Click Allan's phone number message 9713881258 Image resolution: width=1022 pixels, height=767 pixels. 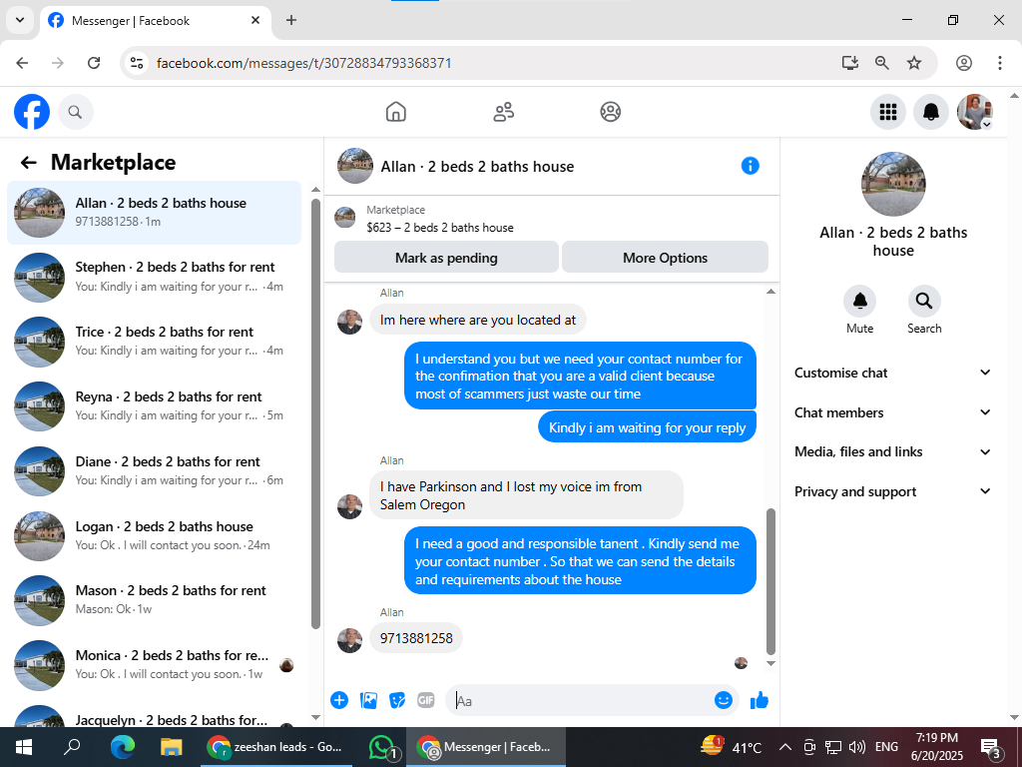(416, 638)
